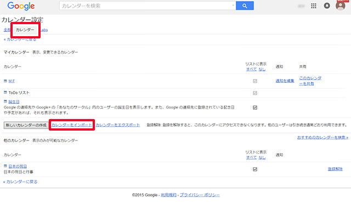Image resolution: width=351 pixels, height=203 pixels.
Task: Open the Google apps grid icon
Action: point(314,6)
